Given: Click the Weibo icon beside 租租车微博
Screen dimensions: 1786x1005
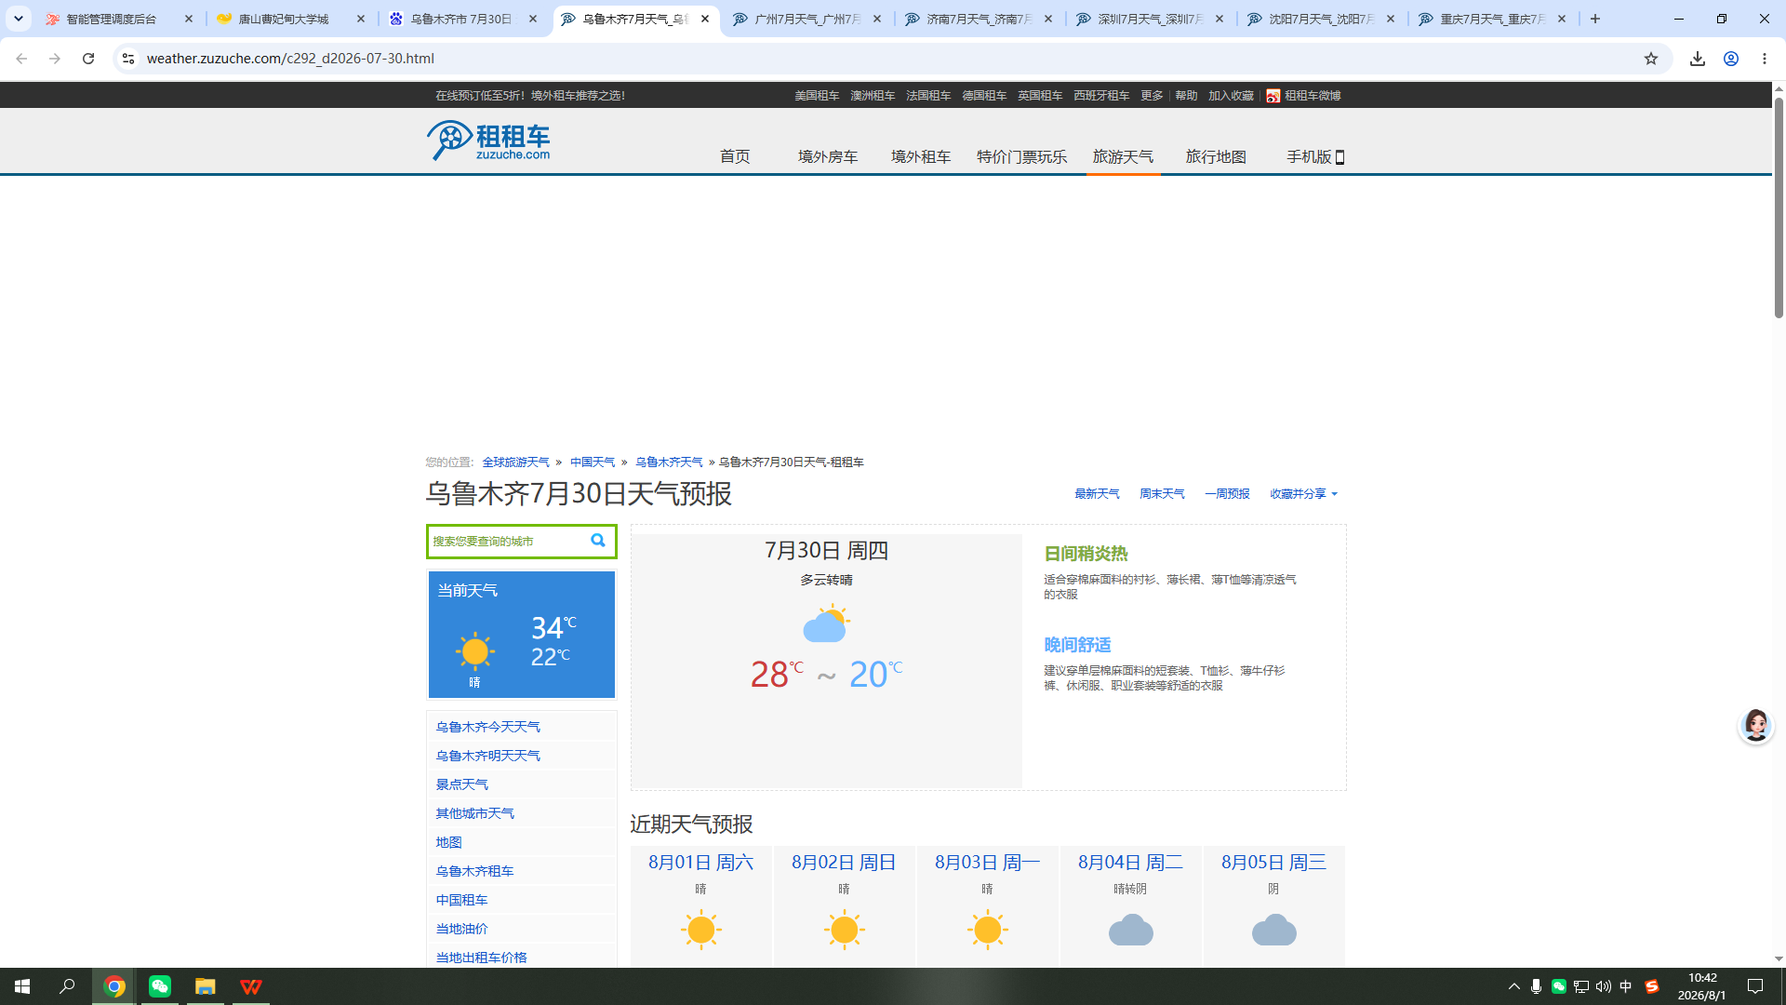Looking at the screenshot, I should click(1273, 96).
